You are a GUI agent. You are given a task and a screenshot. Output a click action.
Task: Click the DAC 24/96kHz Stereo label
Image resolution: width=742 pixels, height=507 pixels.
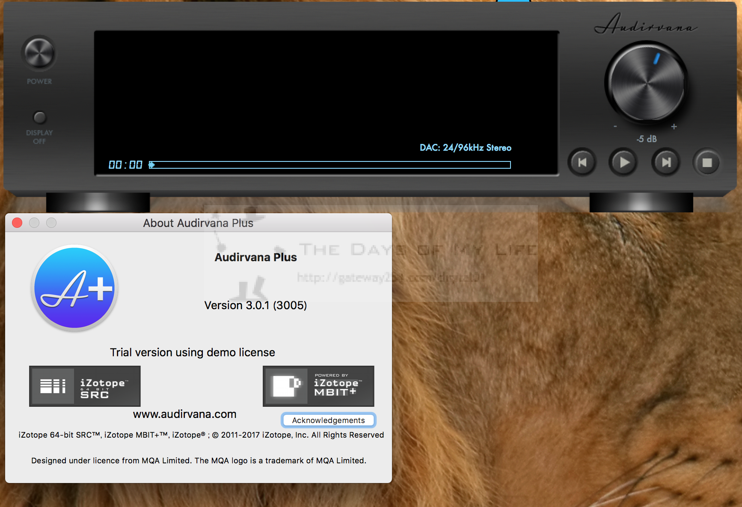pos(465,148)
